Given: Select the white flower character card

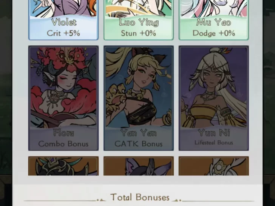Looking at the screenshot, I should [214, 166].
